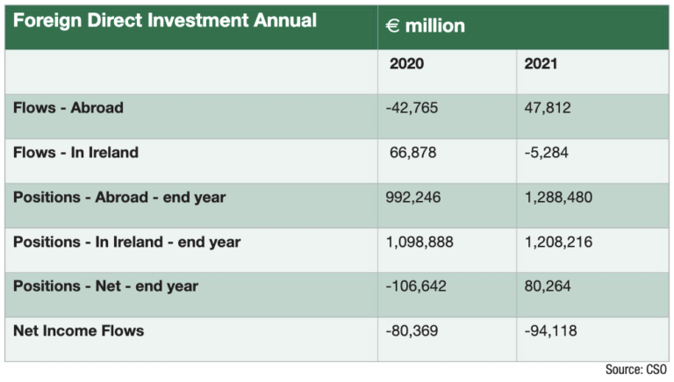Image resolution: width=674 pixels, height=382 pixels.
Task: Click Positions - In Ireland - end year label
Action: pos(126,241)
